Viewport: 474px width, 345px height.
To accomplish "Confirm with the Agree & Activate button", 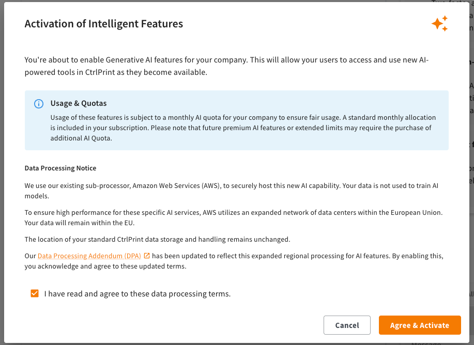I will [x=419, y=325].
